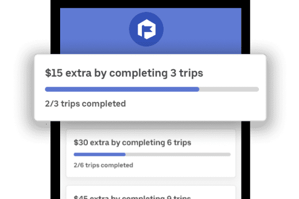Tap the white flag quest icon
The width and height of the screenshot is (299, 199).
tap(146, 29)
